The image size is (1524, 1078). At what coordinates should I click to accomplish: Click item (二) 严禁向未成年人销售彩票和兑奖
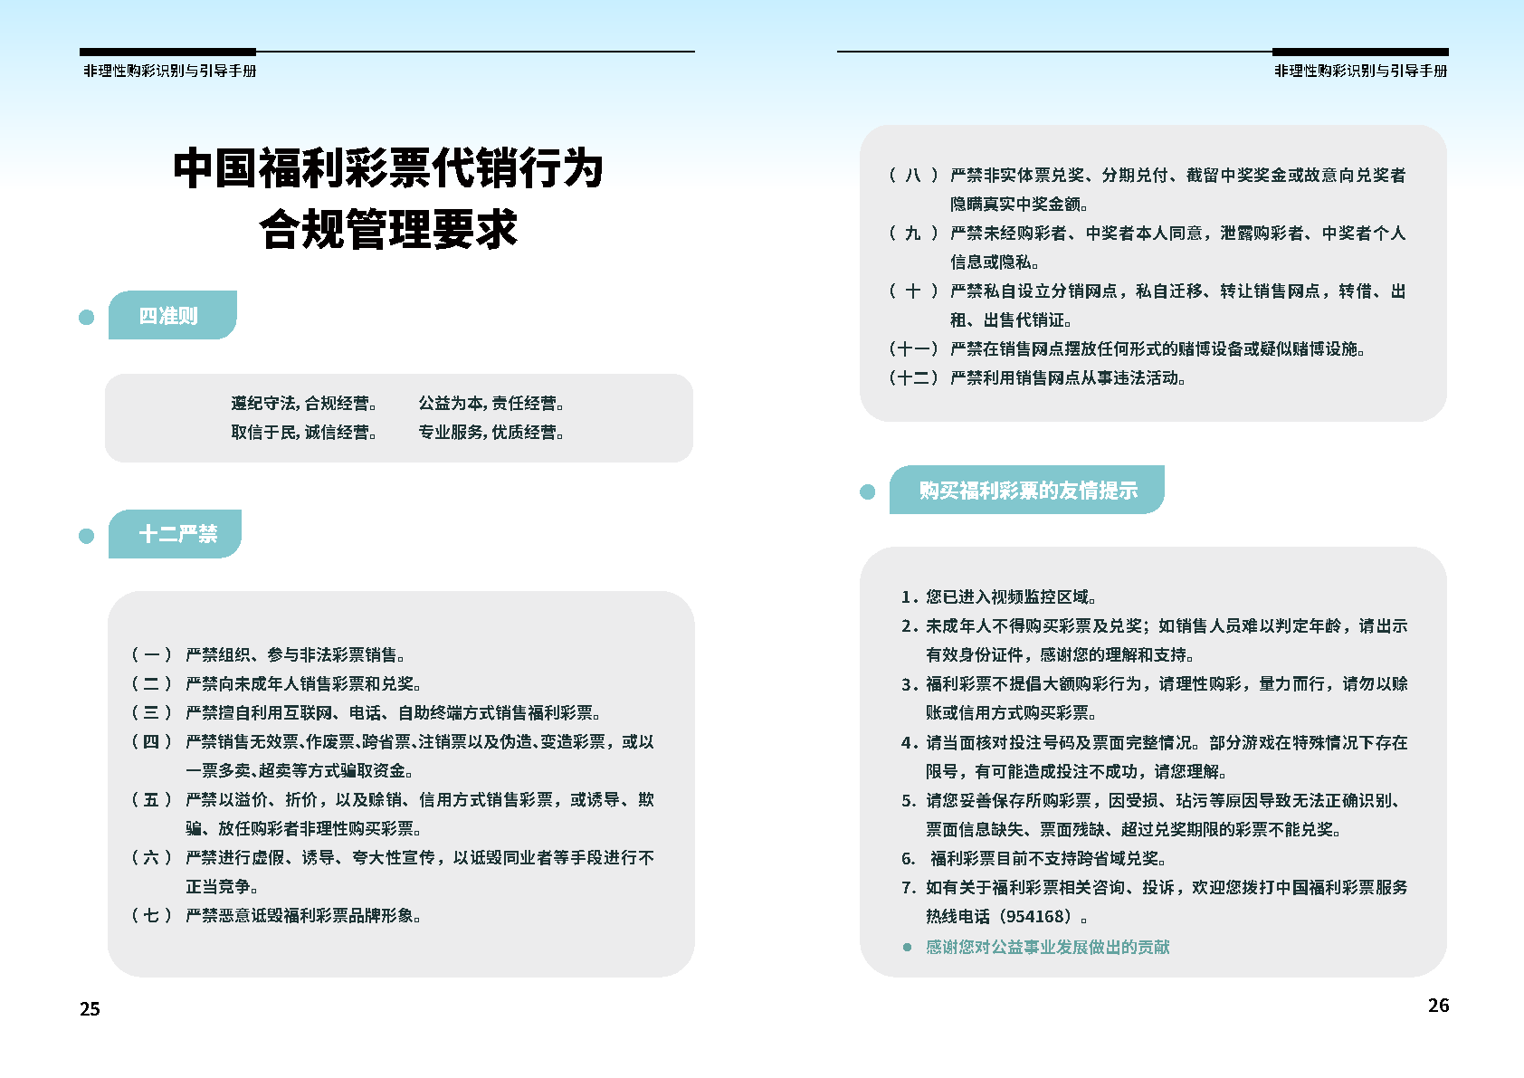[x=276, y=683]
